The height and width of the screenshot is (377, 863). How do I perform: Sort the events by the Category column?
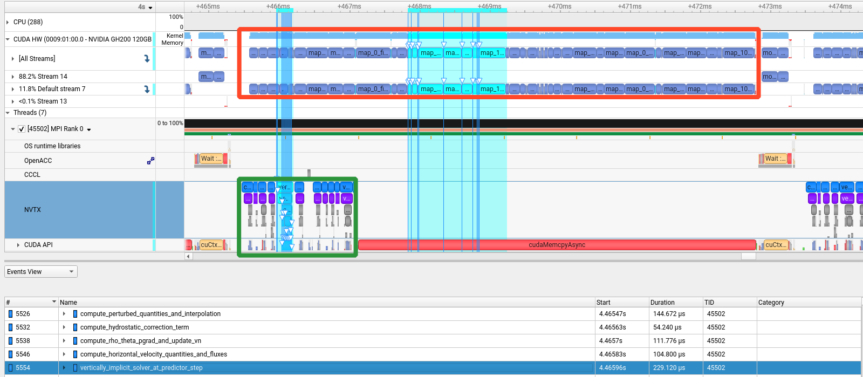coord(809,303)
